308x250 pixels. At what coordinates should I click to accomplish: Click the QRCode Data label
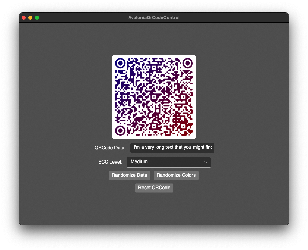110,148
